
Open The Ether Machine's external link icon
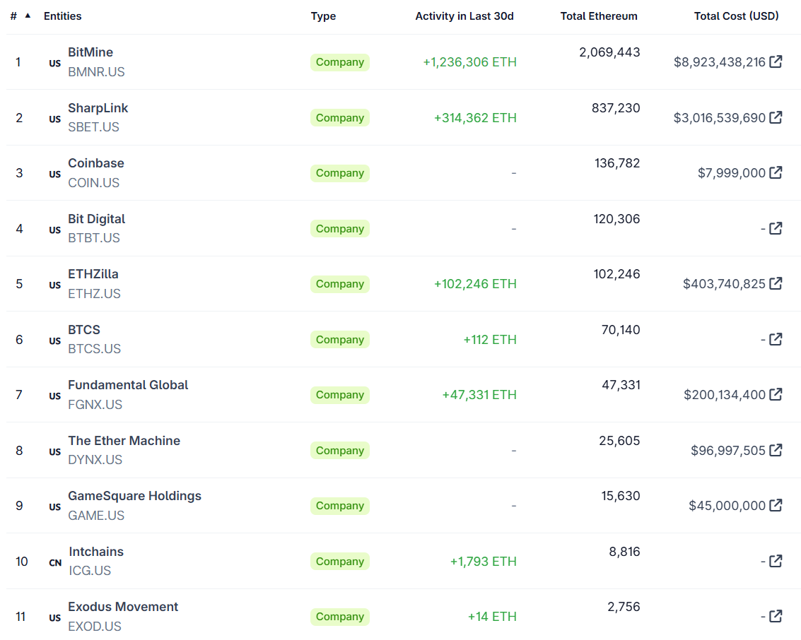776,450
